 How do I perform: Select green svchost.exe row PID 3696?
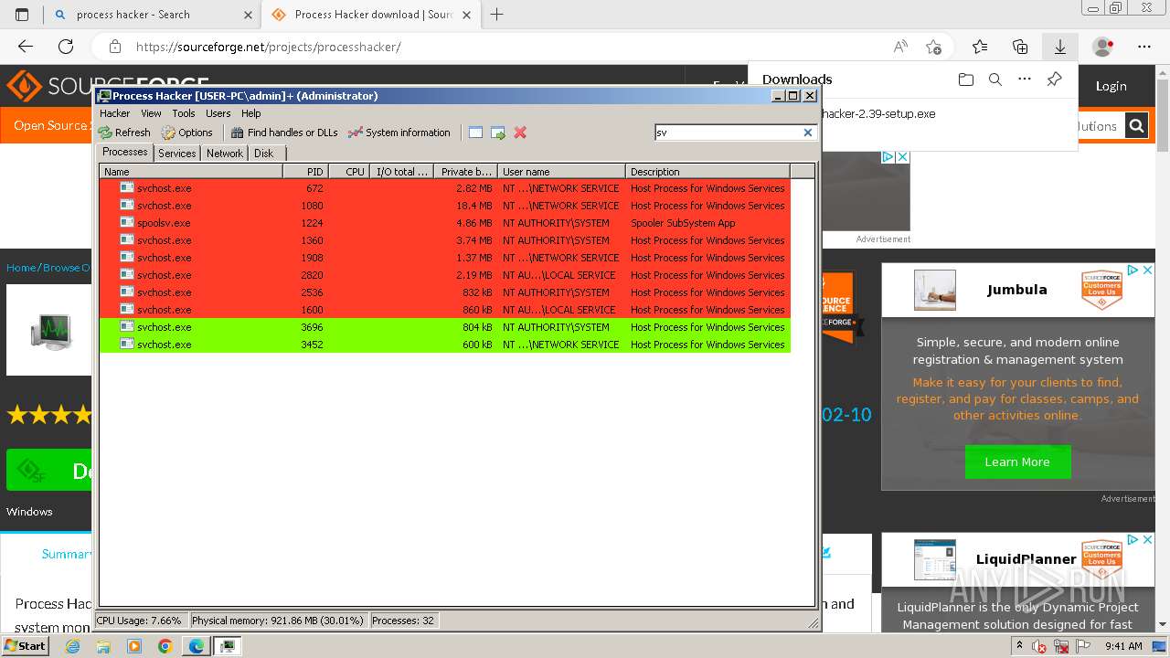click(445, 327)
